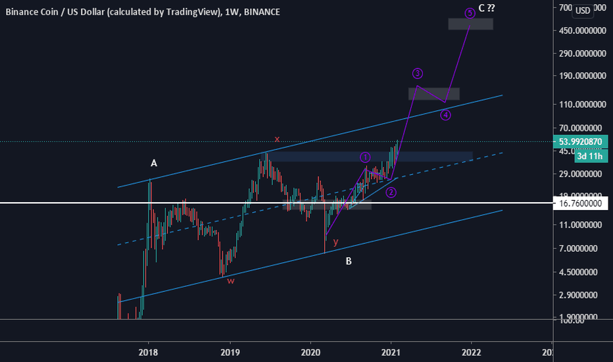Click the 2022 time axis label
613x362 pixels.
(x=471, y=353)
